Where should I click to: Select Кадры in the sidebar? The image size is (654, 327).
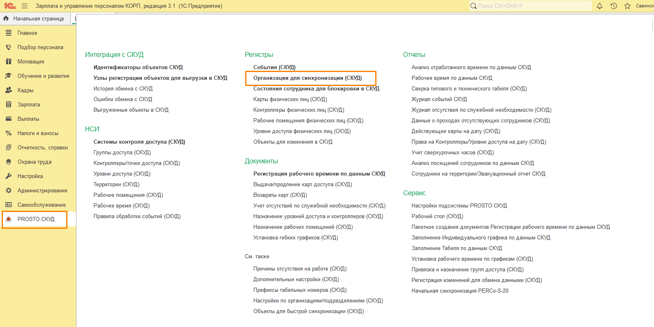[25, 90]
